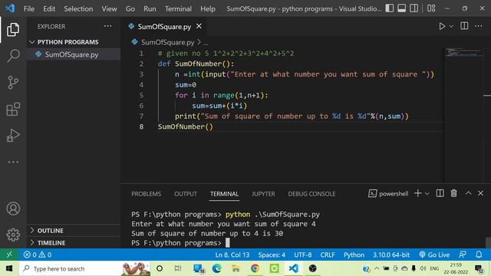This screenshot has height=276, width=491.
Task: Open Microsoft Edge from the taskbar
Action: (x=216, y=268)
